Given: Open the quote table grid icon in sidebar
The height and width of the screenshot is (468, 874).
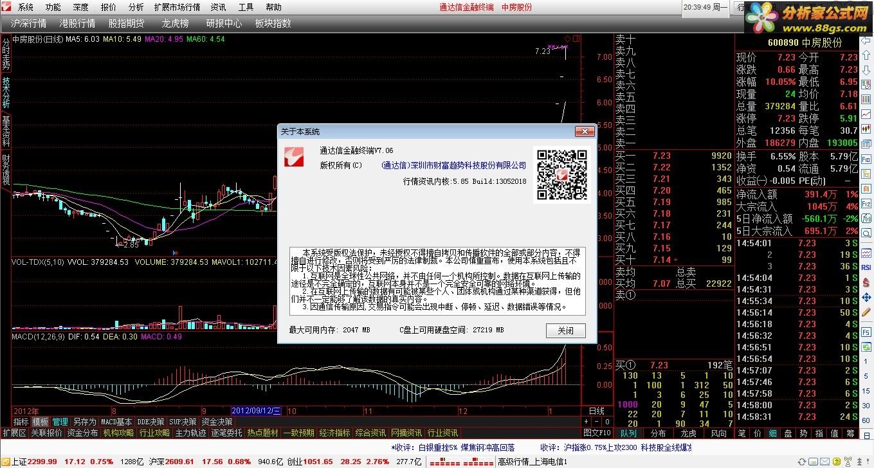Looking at the screenshot, I should point(866,99).
